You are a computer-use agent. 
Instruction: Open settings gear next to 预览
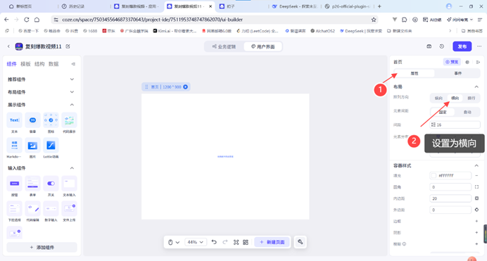coord(467,62)
